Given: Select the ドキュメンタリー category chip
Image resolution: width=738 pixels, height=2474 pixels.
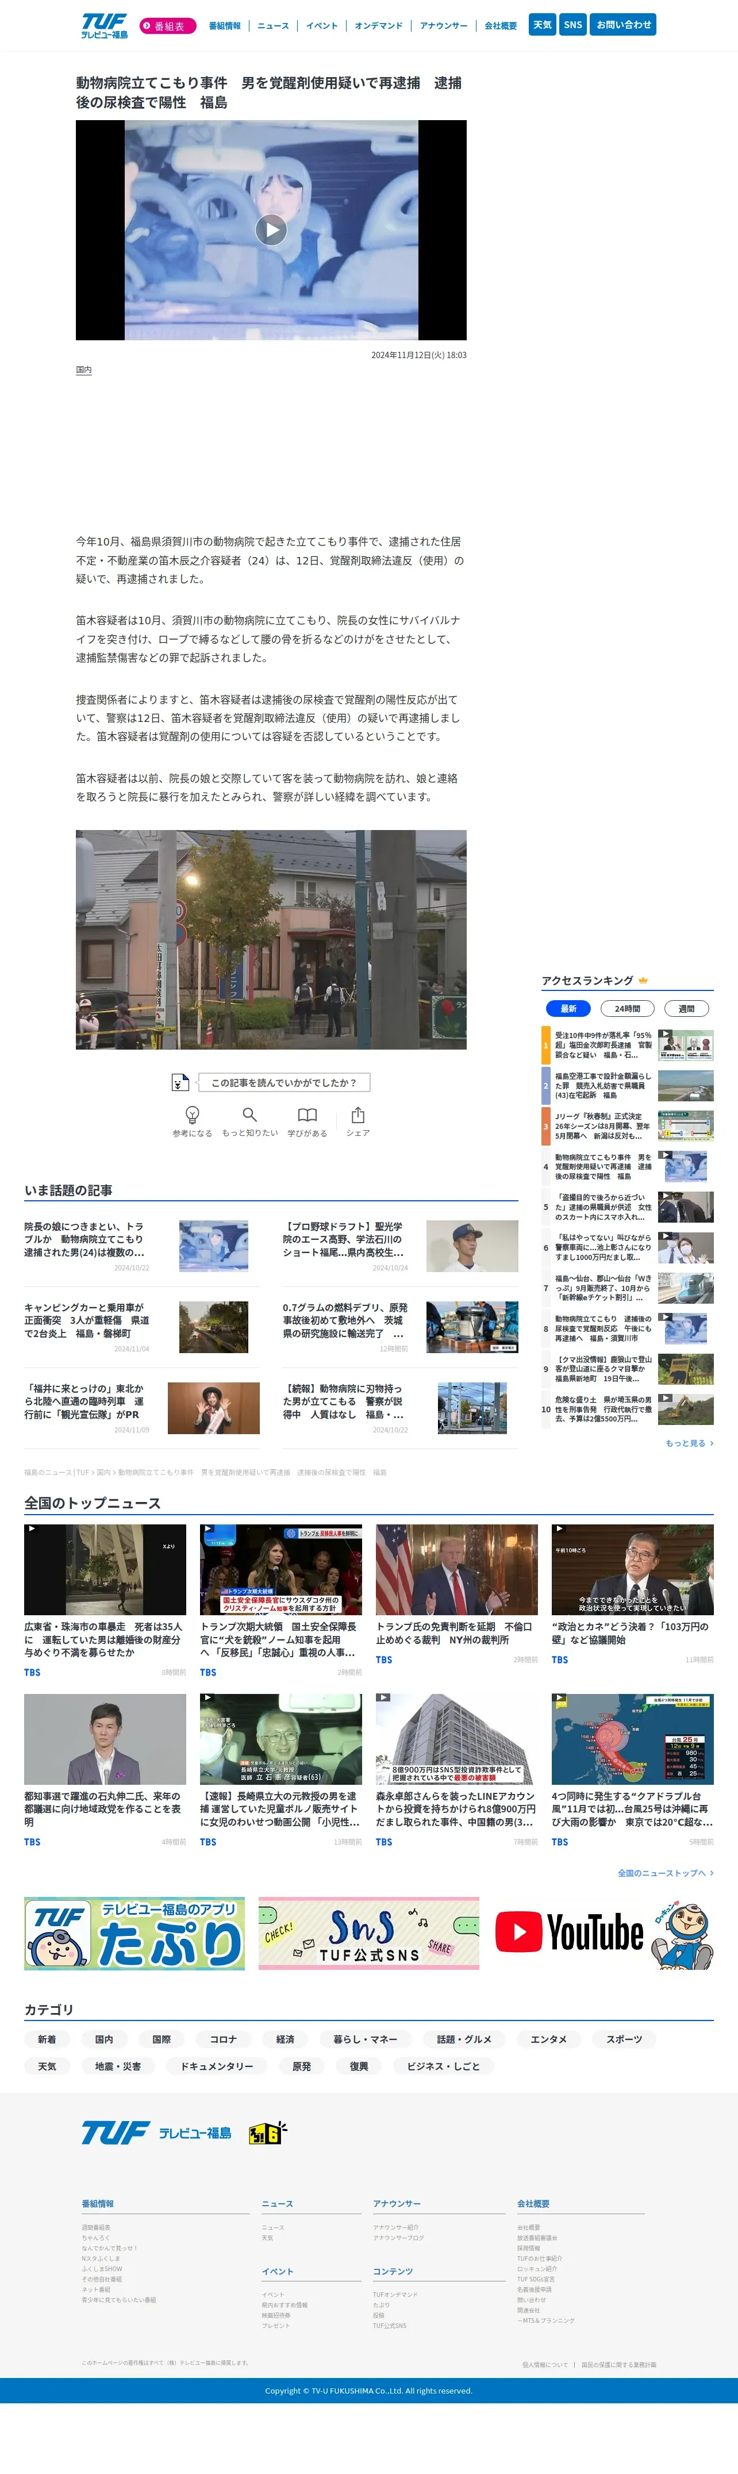Looking at the screenshot, I should click(x=217, y=2066).
